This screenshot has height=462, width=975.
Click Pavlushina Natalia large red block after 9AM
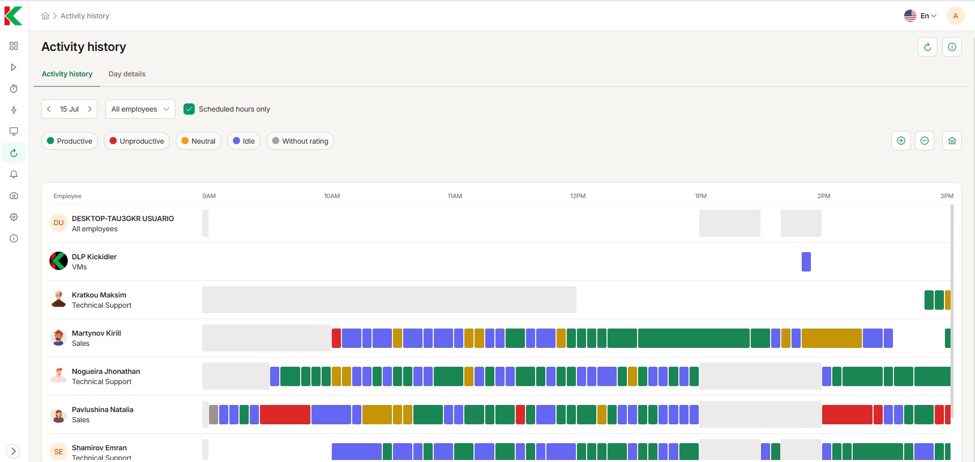285,415
